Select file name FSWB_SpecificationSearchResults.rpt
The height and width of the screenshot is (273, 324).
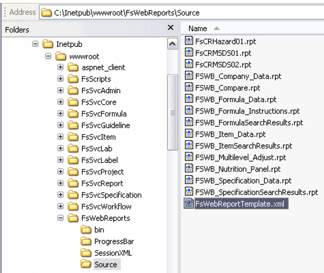point(257,192)
